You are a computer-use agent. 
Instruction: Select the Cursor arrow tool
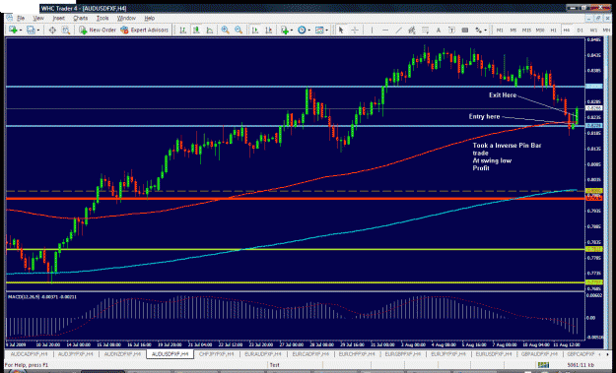tap(341, 30)
